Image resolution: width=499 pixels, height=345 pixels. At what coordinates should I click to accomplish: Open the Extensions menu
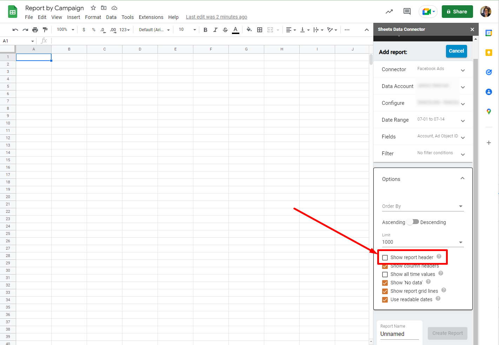pyautogui.click(x=151, y=17)
